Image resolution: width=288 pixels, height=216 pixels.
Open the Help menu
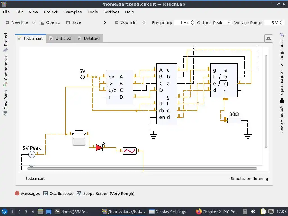click(129, 12)
